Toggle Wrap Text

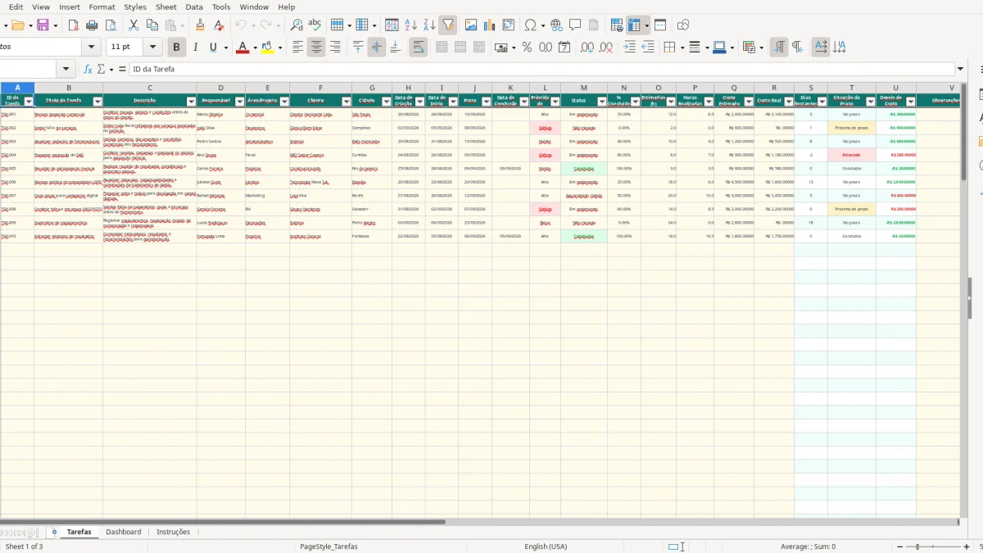(419, 48)
